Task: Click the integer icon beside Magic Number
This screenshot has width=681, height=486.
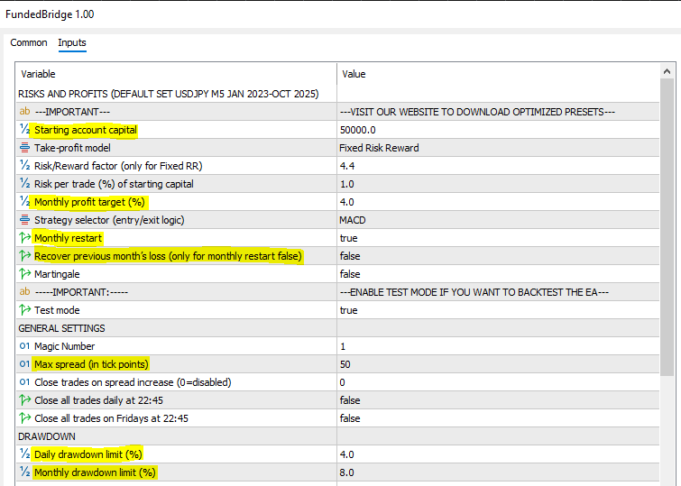Action: 24,346
